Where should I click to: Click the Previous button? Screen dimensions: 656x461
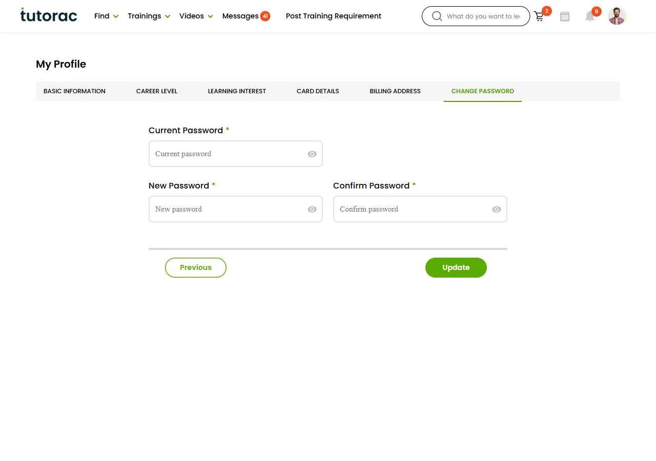[x=196, y=267]
